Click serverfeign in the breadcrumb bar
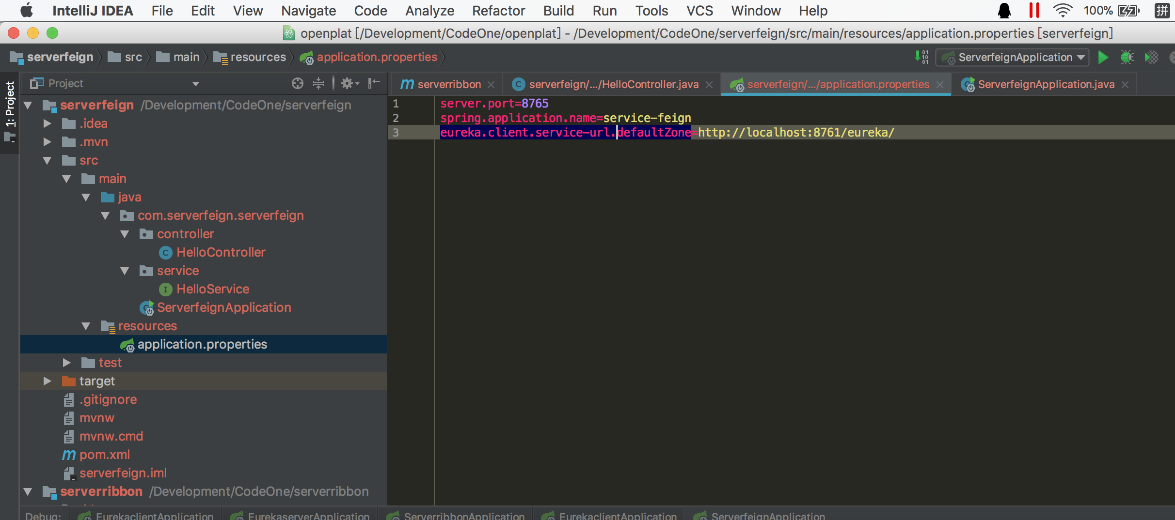This screenshot has width=1175, height=520. tap(51, 57)
